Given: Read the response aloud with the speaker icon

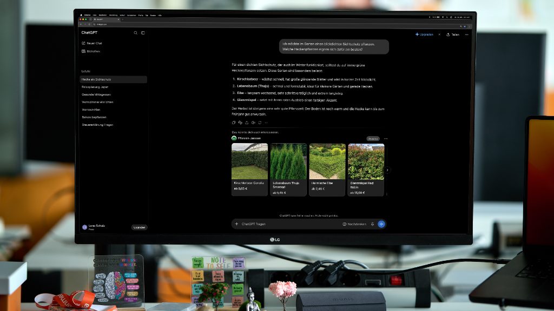Looking at the screenshot, I should [253, 123].
